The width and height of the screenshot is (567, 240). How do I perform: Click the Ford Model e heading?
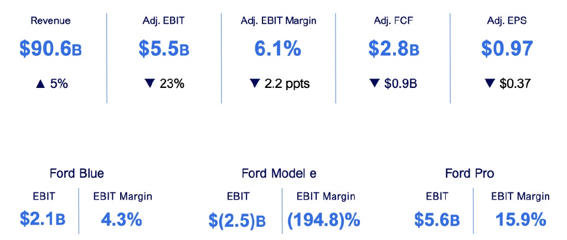(279, 174)
